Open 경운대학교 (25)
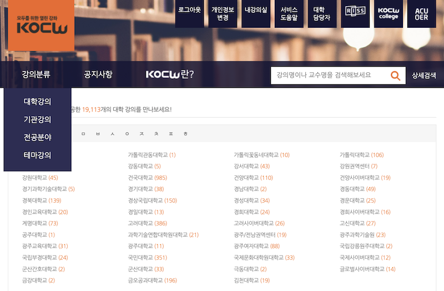 (357, 200)
